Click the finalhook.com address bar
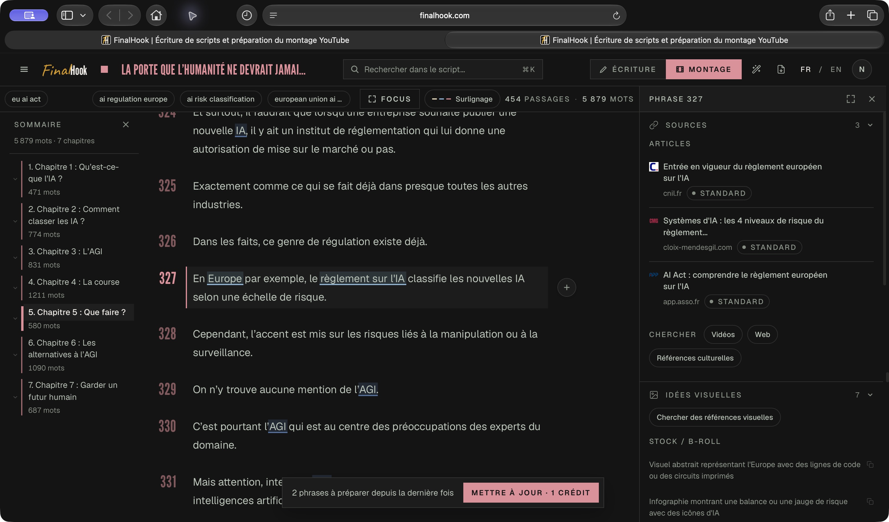This screenshot has width=889, height=522. click(444, 16)
